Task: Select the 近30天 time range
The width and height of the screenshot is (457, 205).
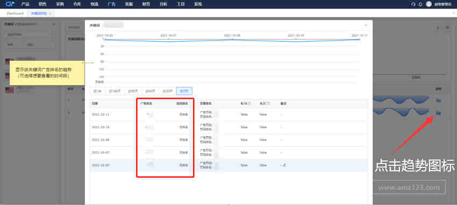Action: [167, 91]
